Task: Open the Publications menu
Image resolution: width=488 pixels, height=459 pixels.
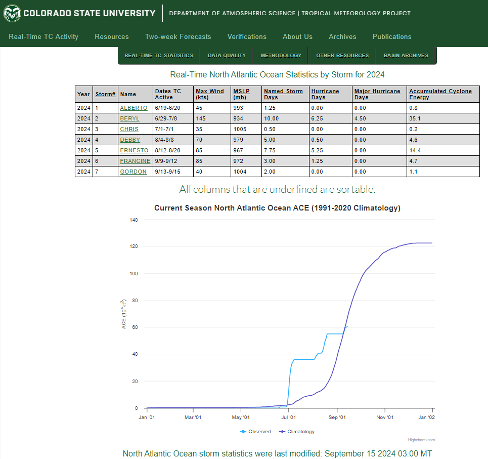Action: [392, 37]
